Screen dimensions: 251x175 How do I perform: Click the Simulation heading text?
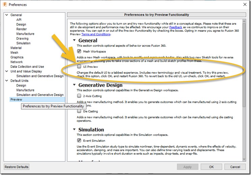tap(91, 129)
